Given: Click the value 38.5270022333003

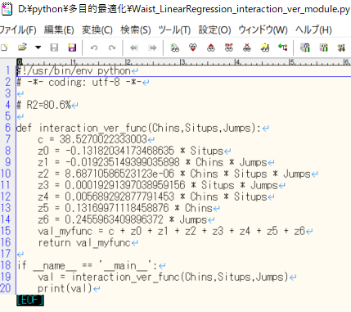Looking at the screenshot, I should 103,139.
